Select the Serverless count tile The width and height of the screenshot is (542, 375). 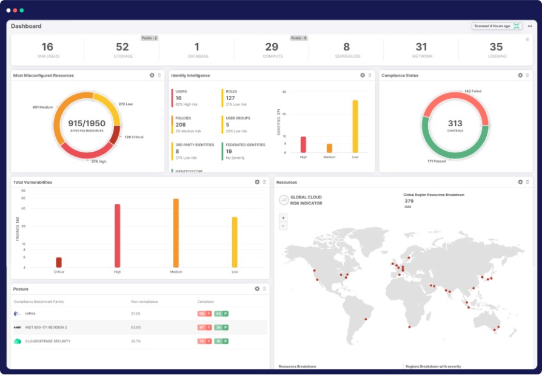click(346, 50)
